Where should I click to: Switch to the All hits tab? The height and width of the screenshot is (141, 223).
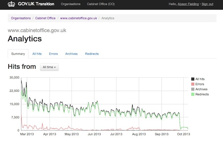37,54
